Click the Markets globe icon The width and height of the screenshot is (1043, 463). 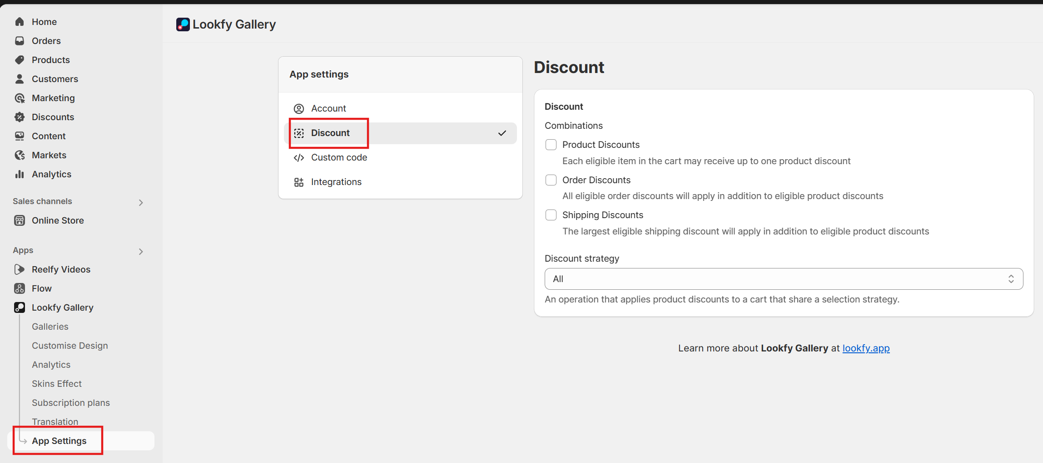[20, 155]
